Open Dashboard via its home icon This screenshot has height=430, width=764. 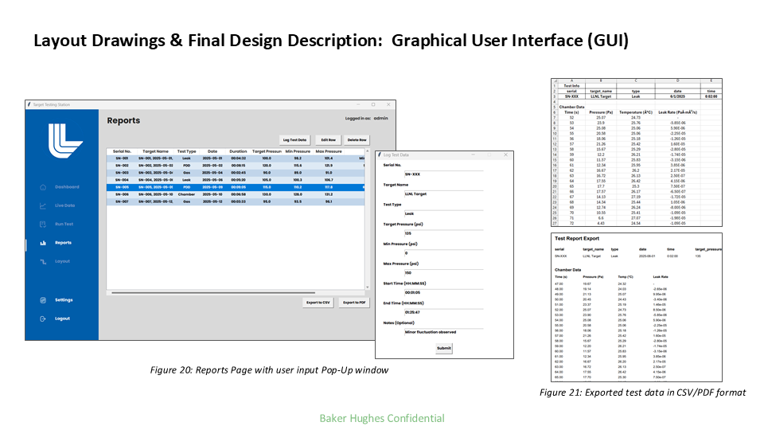tap(43, 187)
